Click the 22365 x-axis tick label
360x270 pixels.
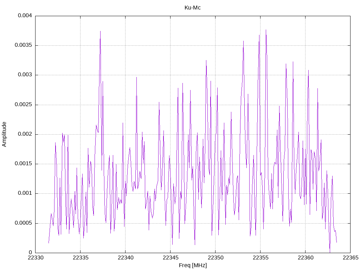tap(351, 258)
